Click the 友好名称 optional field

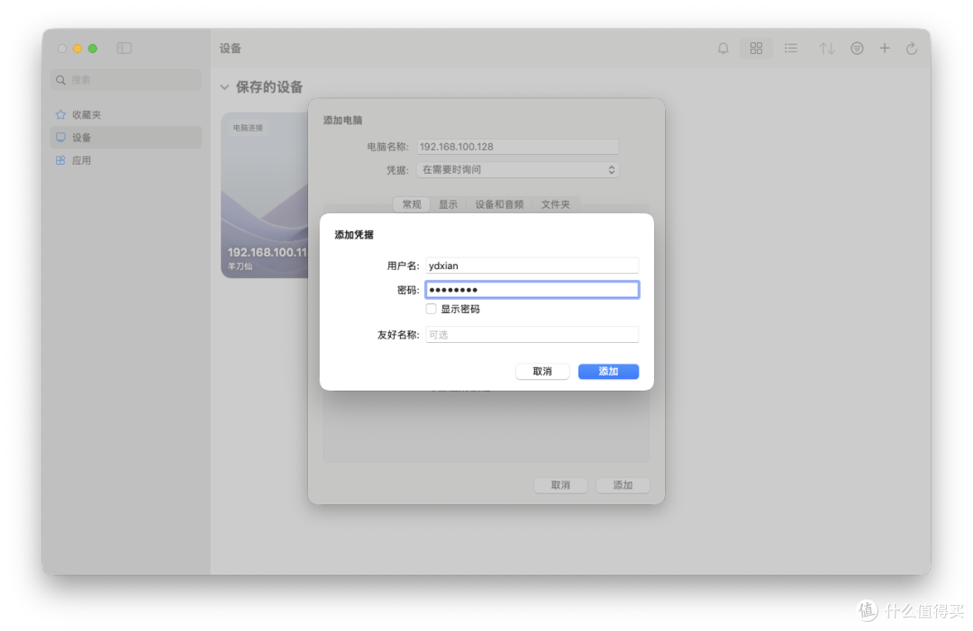pos(532,335)
